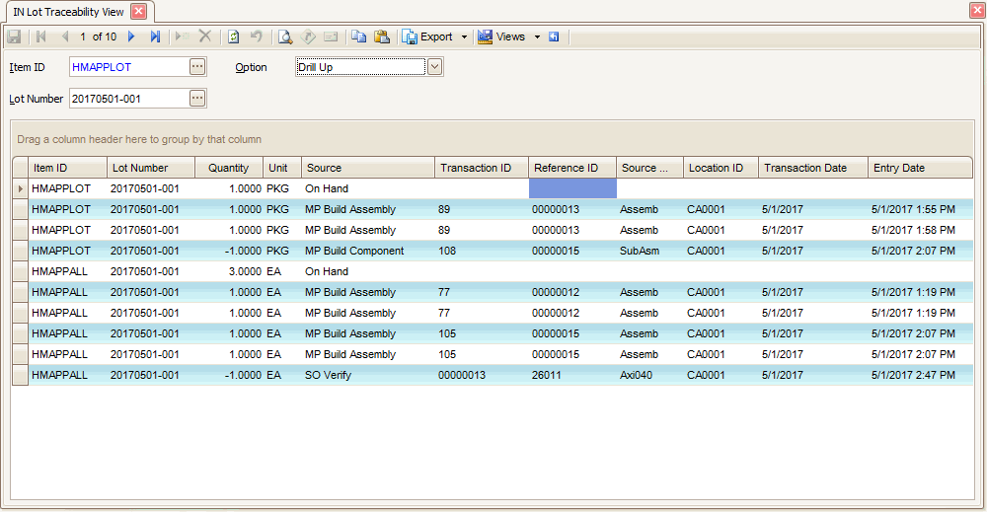Viewport: 987px width, 512px height.
Task: Expand the Option dropdown arrow
Action: (434, 66)
